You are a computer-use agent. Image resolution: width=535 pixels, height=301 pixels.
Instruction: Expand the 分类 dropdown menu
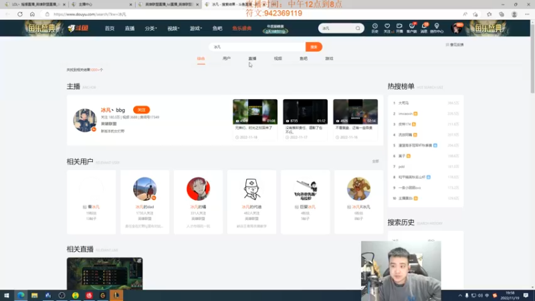point(150,29)
